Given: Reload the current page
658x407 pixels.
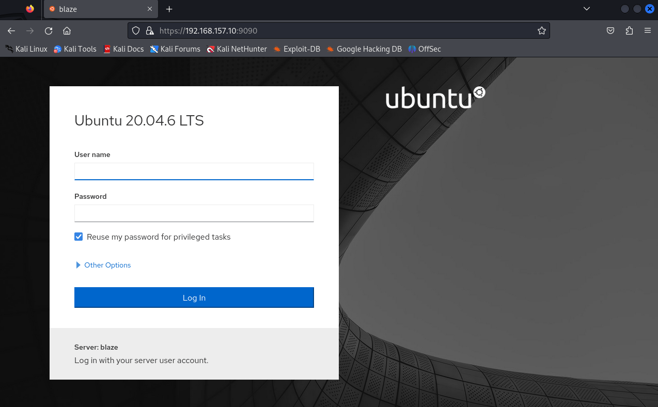Looking at the screenshot, I should [x=49, y=30].
